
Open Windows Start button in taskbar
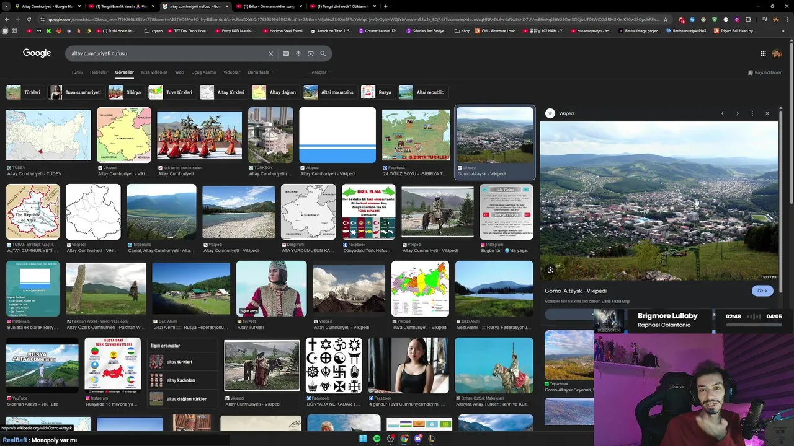tap(363, 439)
